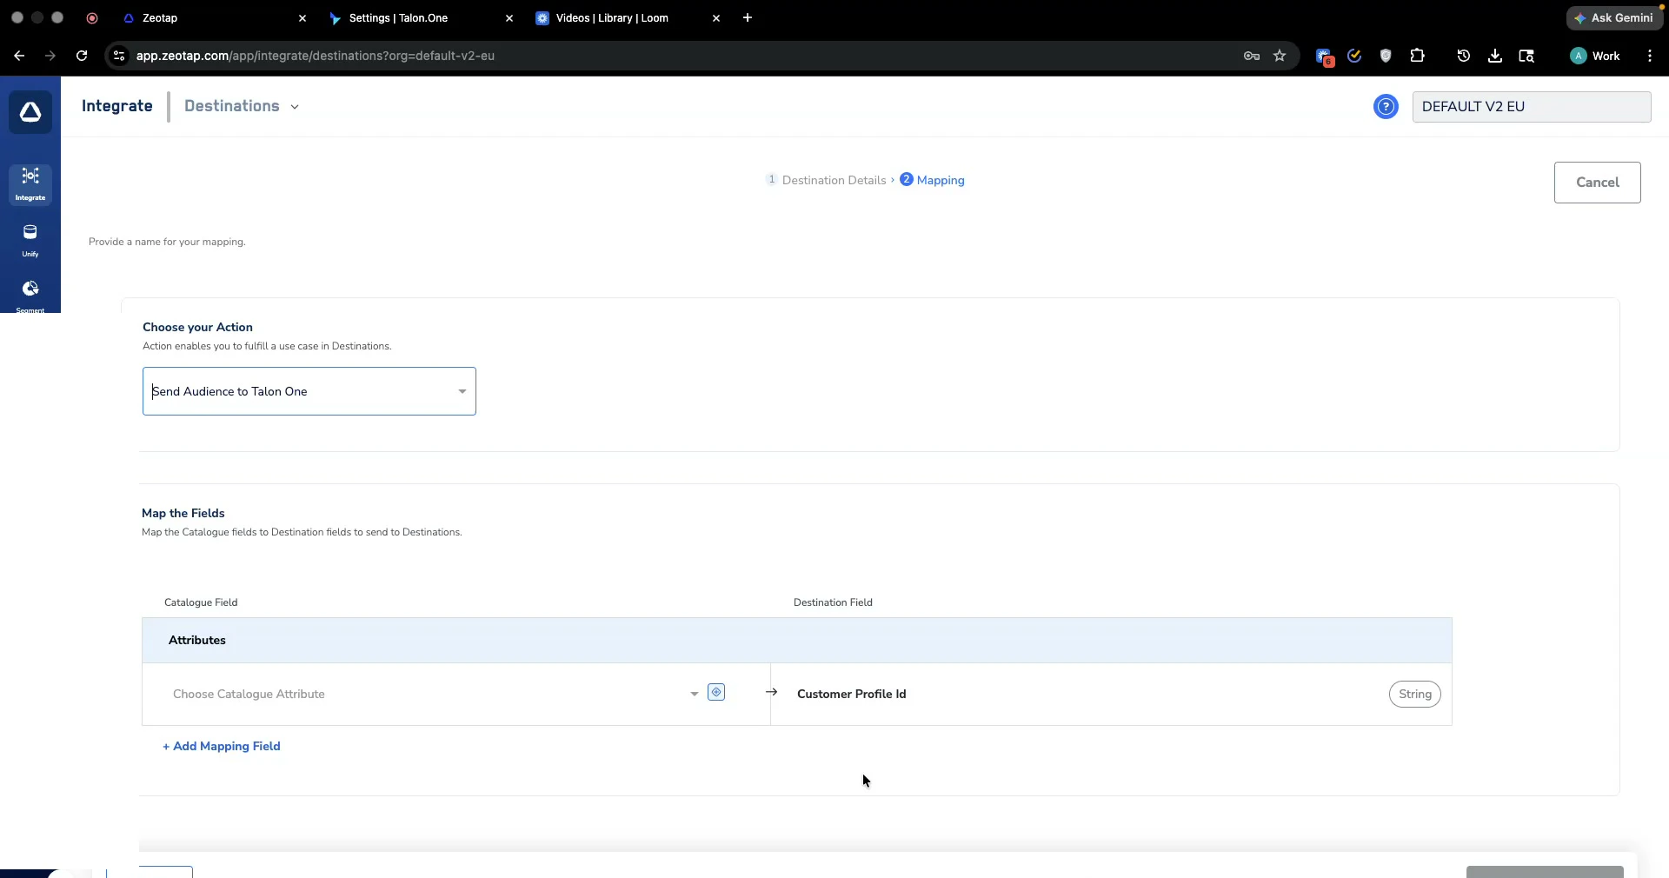This screenshot has width=1669, height=878.
Task: Click the icon beside Choose Catalogue Attribute
Action: pyautogui.click(x=716, y=693)
